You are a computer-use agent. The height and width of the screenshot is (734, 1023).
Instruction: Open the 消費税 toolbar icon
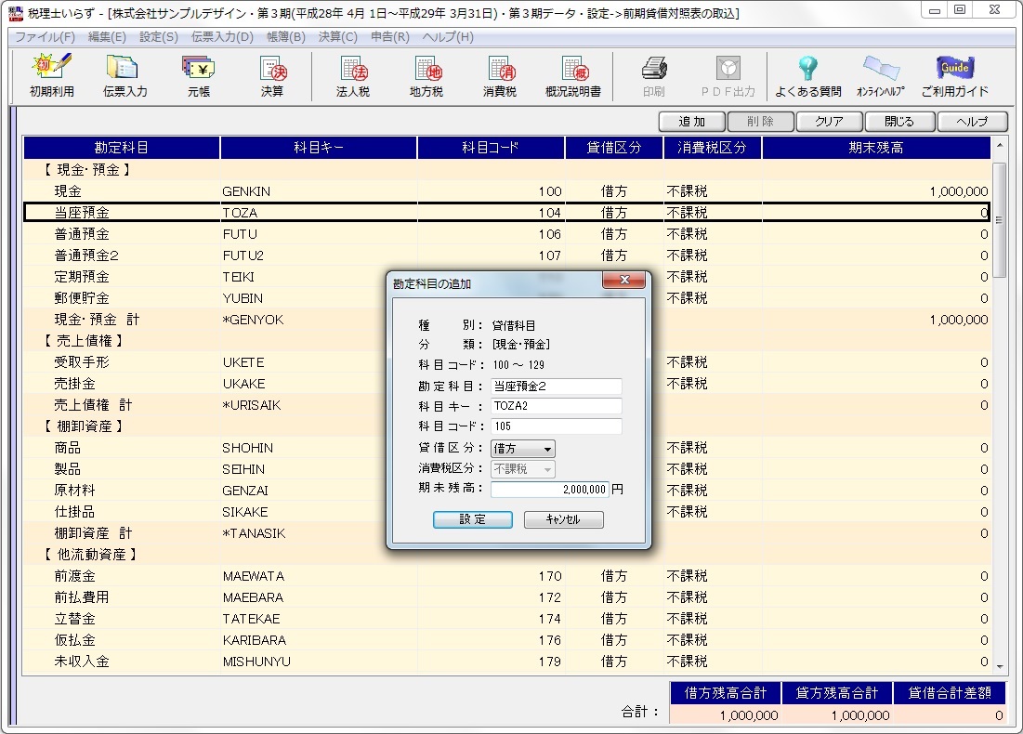(500, 76)
